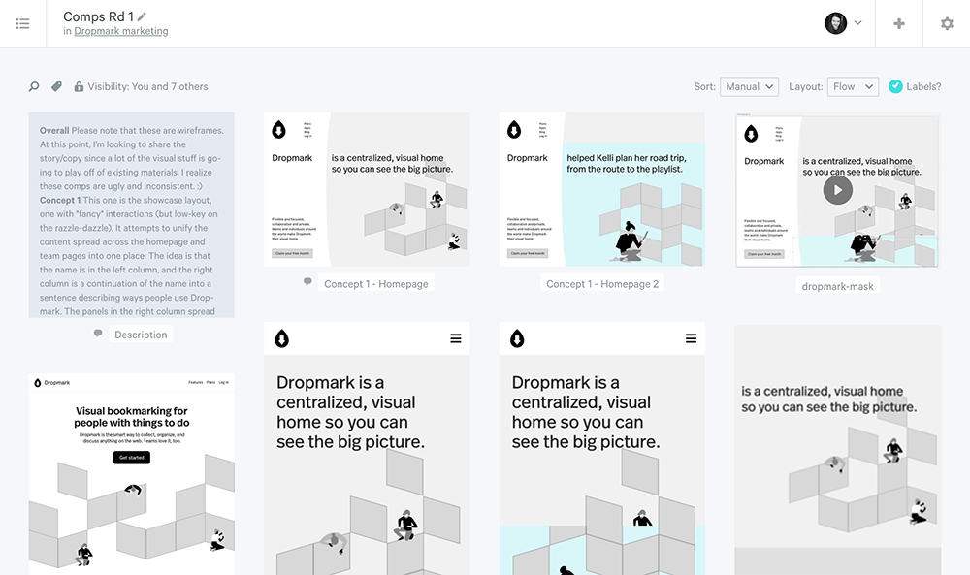Open the Layout Flow dropdown

point(853,86)
